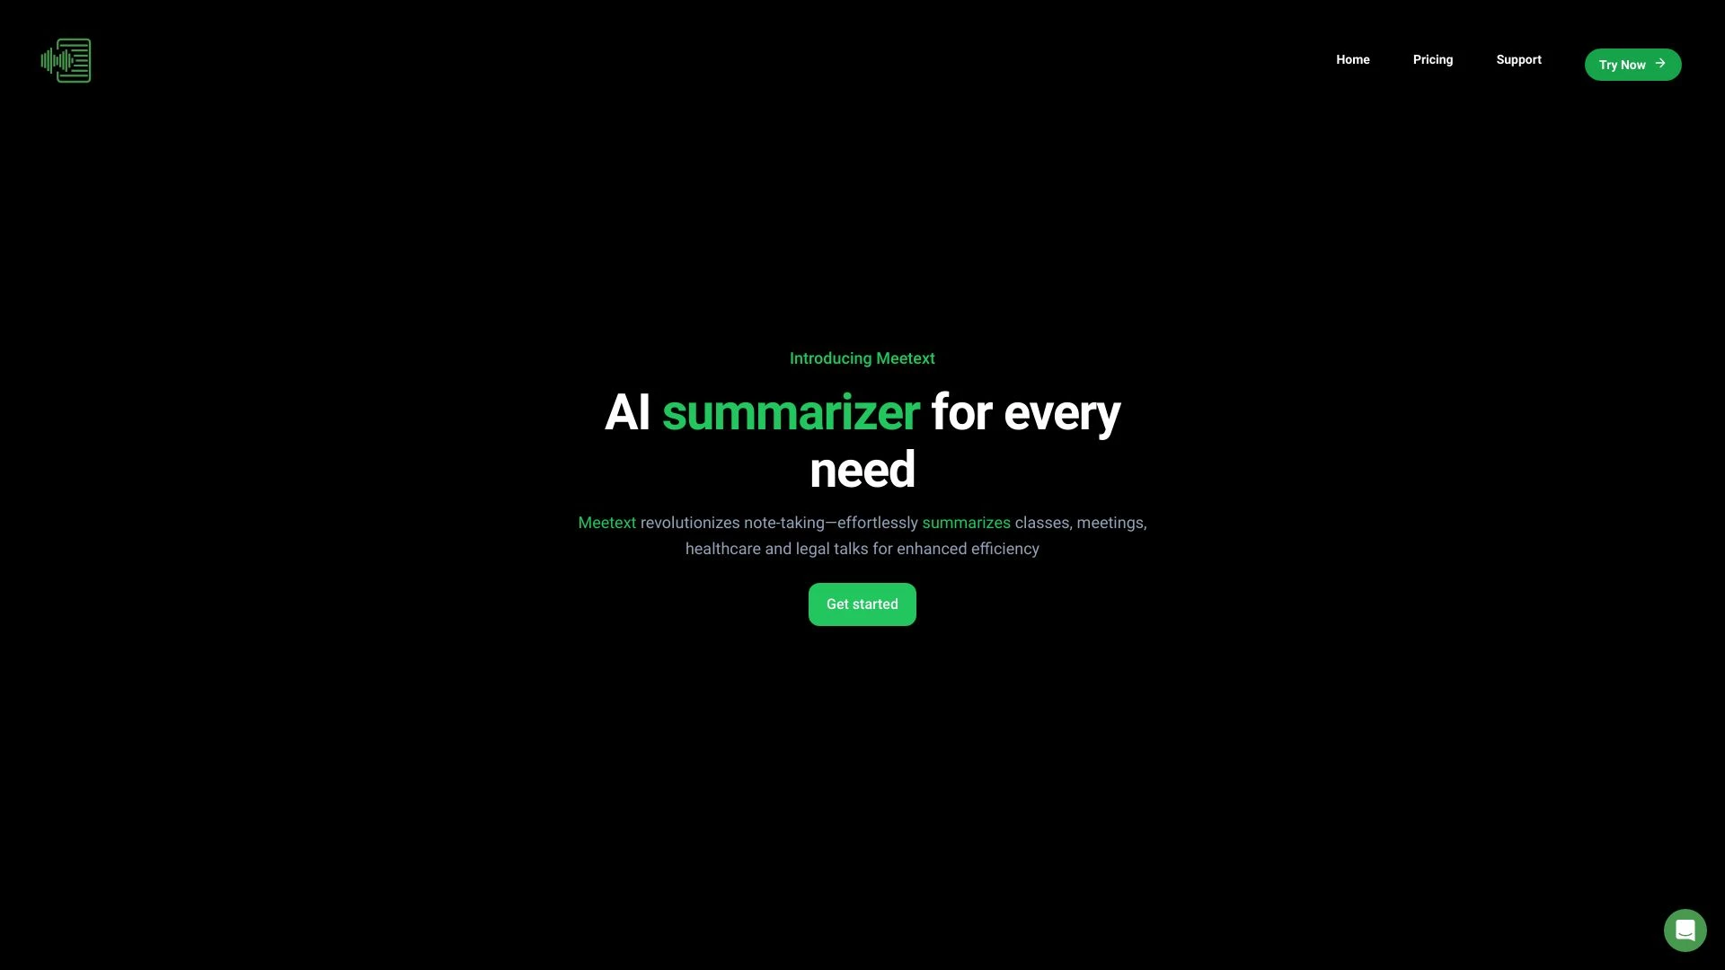Click the Home navigation link
The width and height of the screenshot is (1725, 970).
click(1352, 59)
